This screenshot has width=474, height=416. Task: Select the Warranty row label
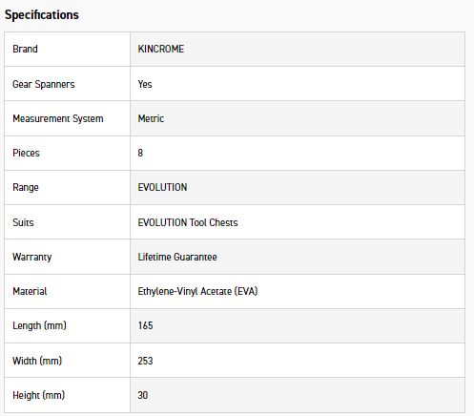31,257
